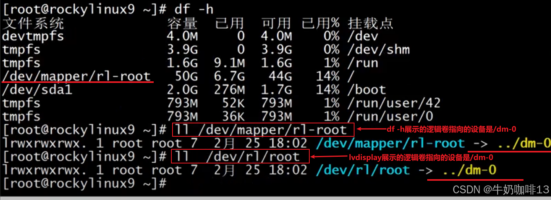Click cyan '/dev/mapper/rl-root' symlink name
This screenshot has height=200, width=551.
tap(390, 143)
